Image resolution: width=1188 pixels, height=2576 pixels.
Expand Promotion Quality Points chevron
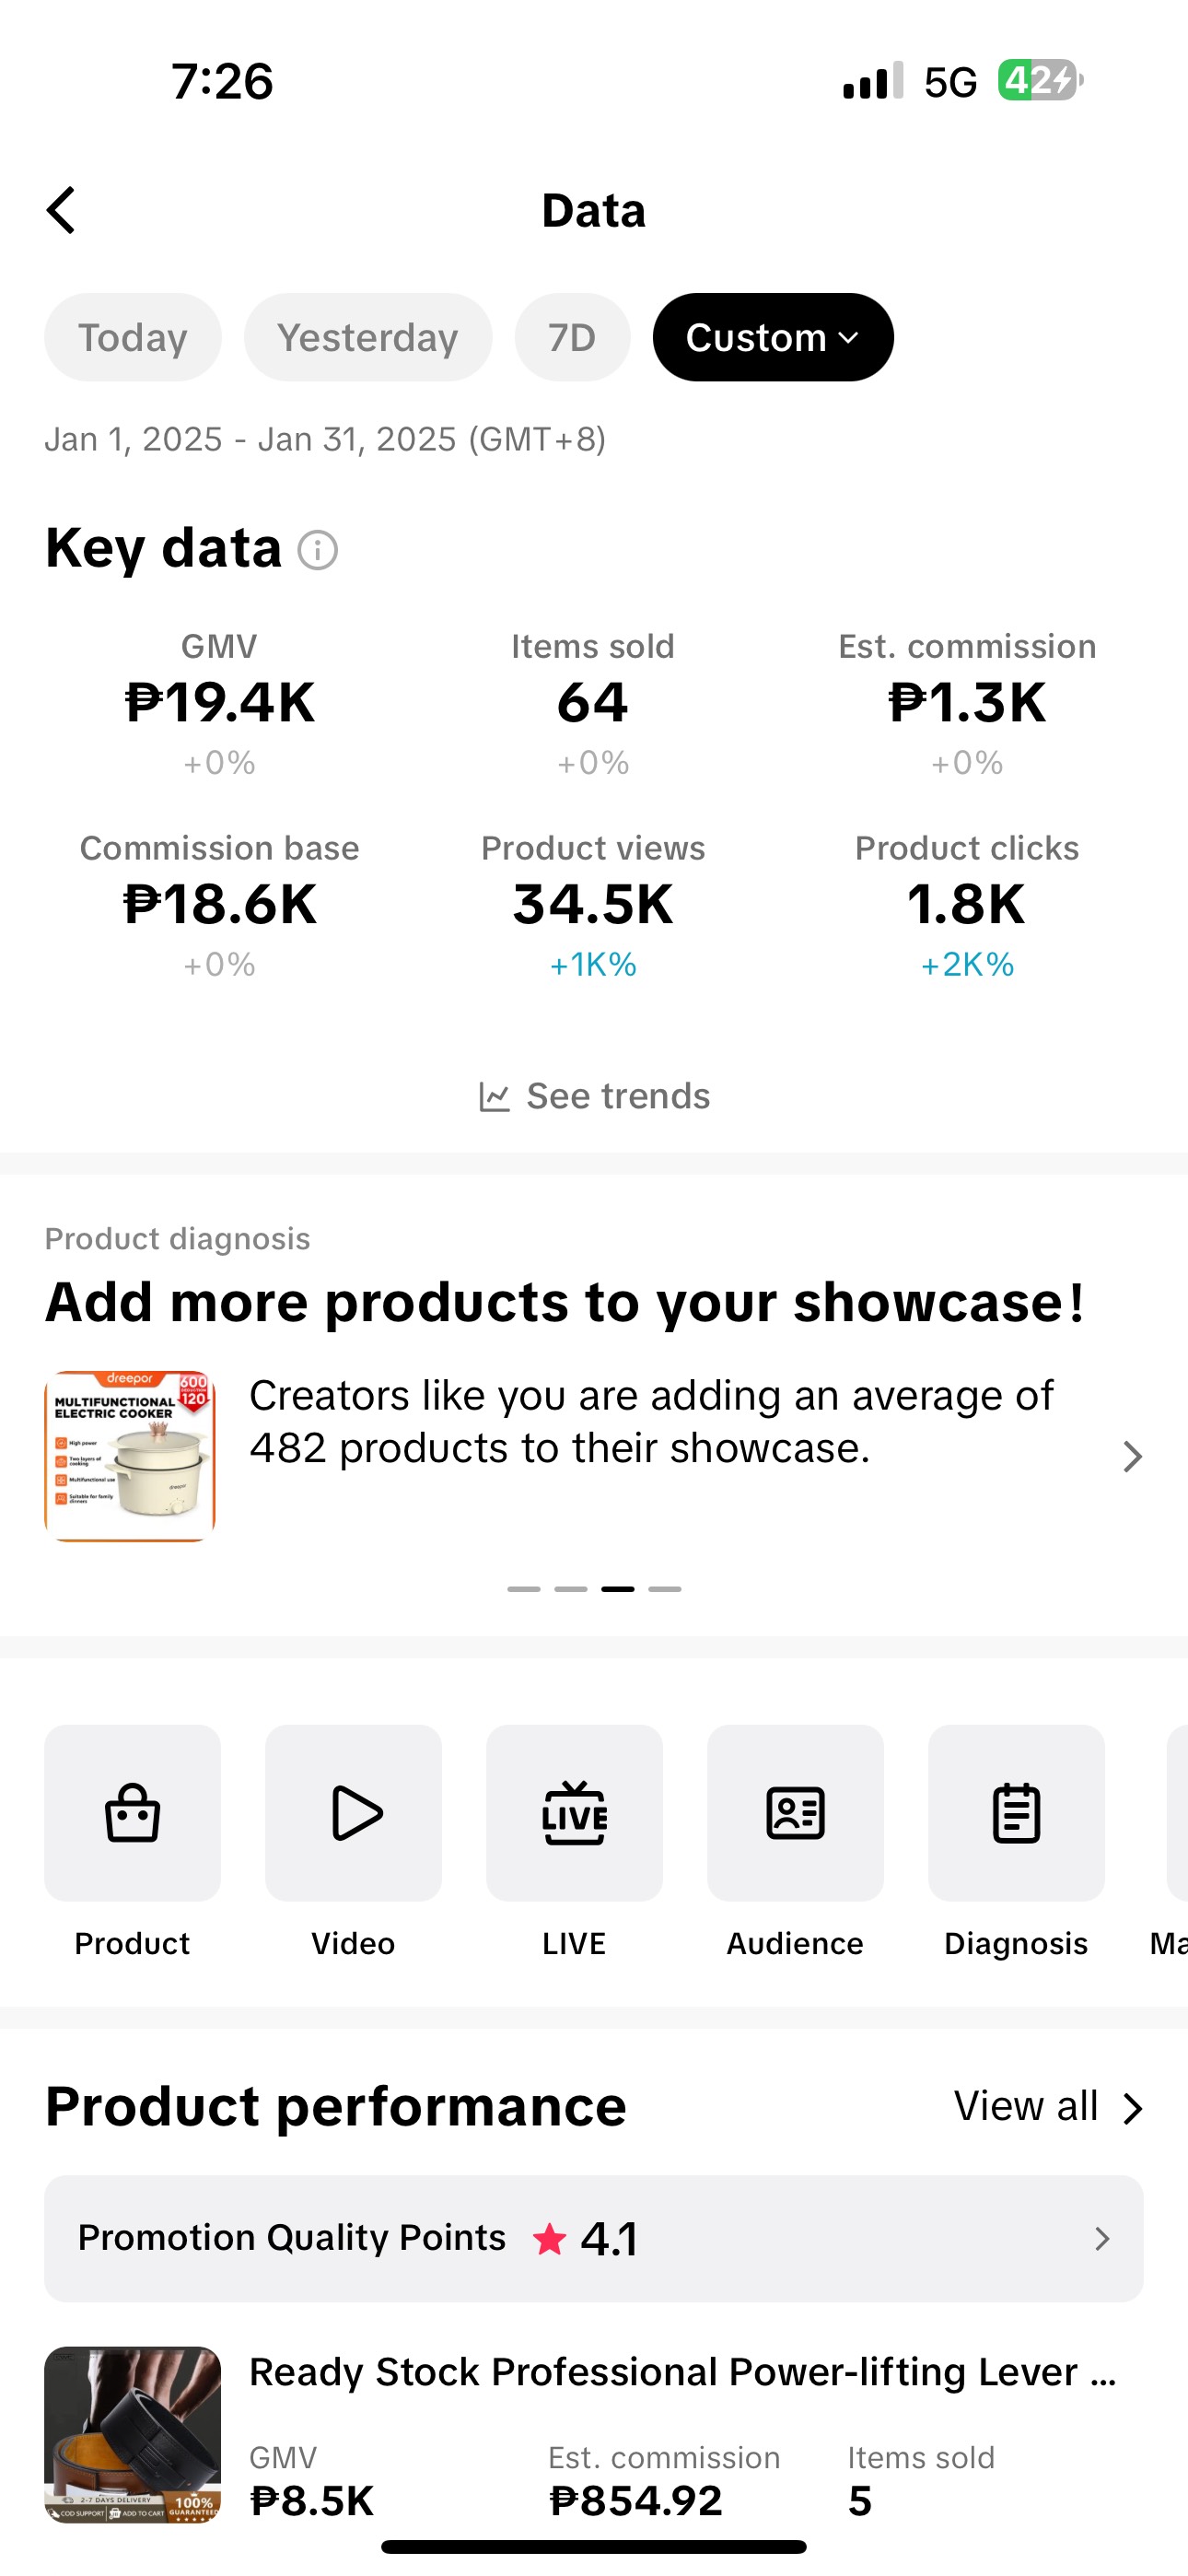tap(1102, 2238)
